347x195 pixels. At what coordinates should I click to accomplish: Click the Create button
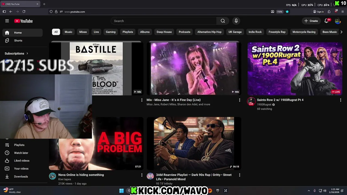pos(311,21)
